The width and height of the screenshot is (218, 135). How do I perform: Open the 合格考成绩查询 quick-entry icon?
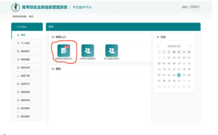click(x=88, y=51)
